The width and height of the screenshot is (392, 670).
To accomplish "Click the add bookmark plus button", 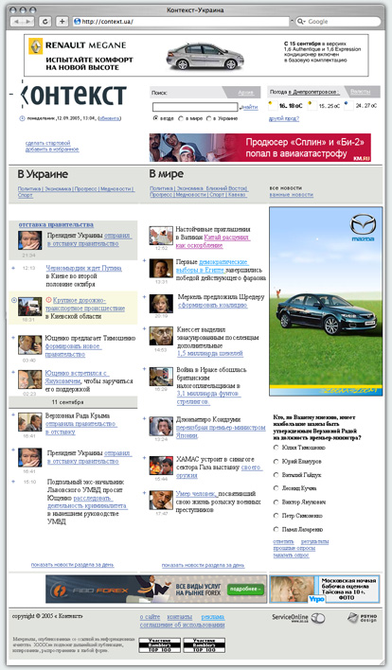I will click(62, 22).
